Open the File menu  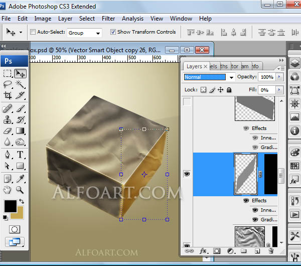tap(6, 19)
